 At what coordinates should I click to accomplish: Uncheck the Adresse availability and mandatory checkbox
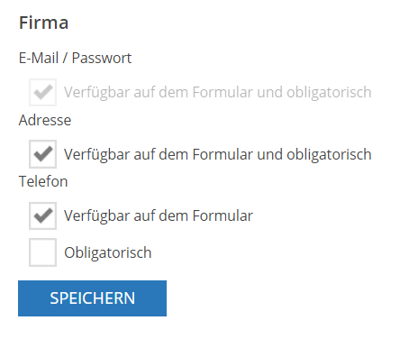(x=42, y=154)
